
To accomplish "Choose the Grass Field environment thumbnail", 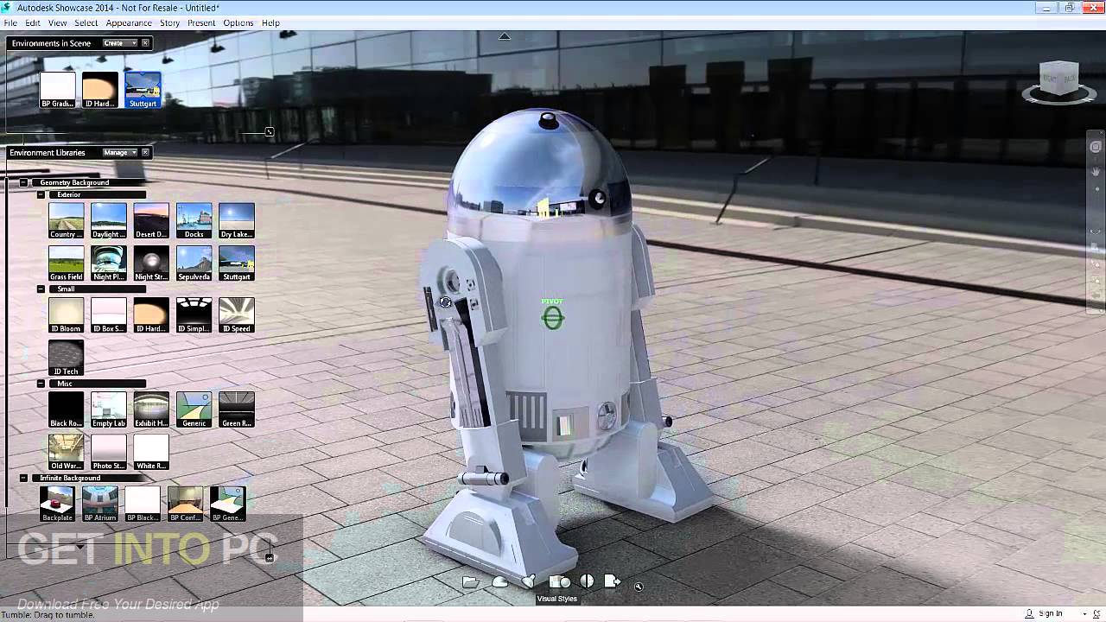I will (67, 263).
